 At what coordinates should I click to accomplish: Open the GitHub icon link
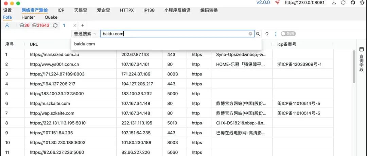point(353,3)
